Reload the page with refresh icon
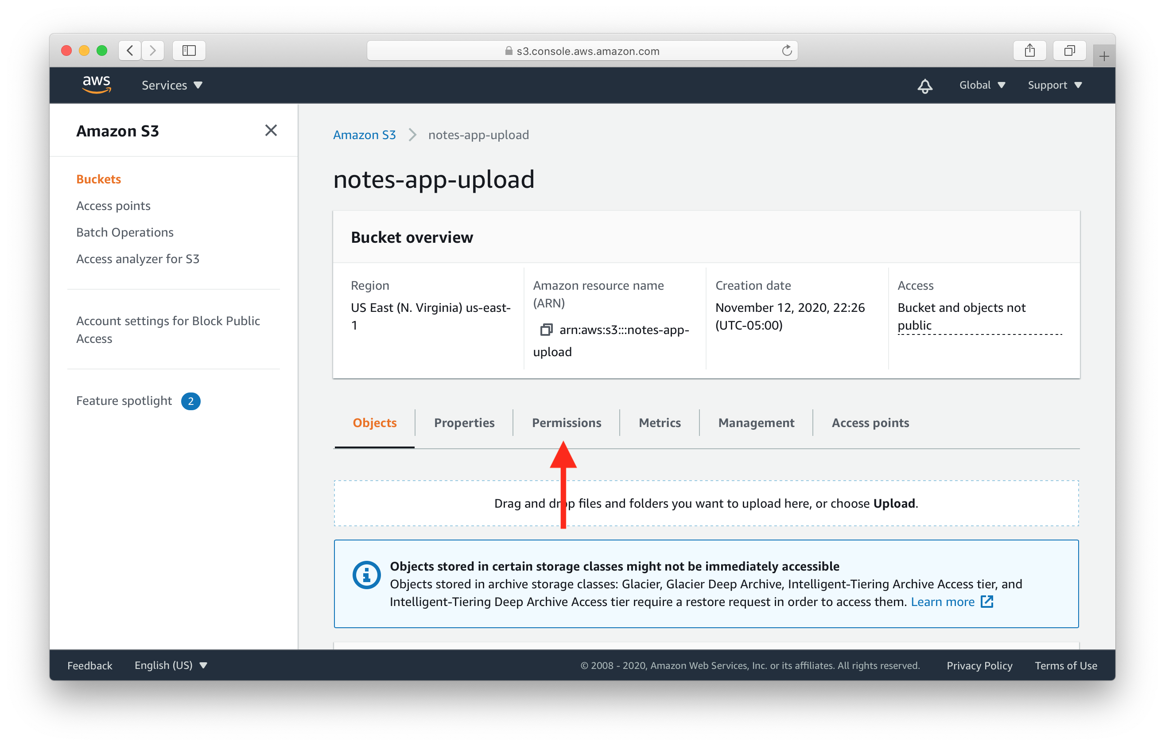Image resolution: width=1165 pixels, height=746 pixels. [786, 51]
